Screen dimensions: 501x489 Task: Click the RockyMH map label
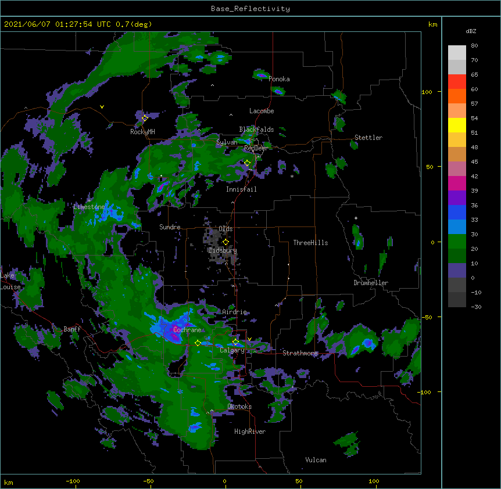[x=142, y=132]
